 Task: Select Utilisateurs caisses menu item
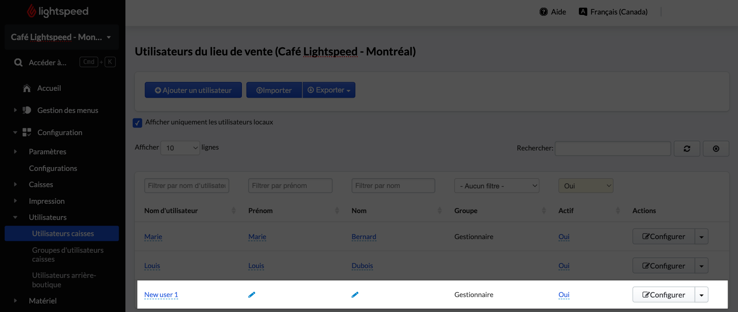(62, 234)
